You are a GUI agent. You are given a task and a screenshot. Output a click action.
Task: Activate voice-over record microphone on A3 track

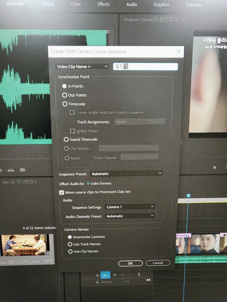pos(139,275)
